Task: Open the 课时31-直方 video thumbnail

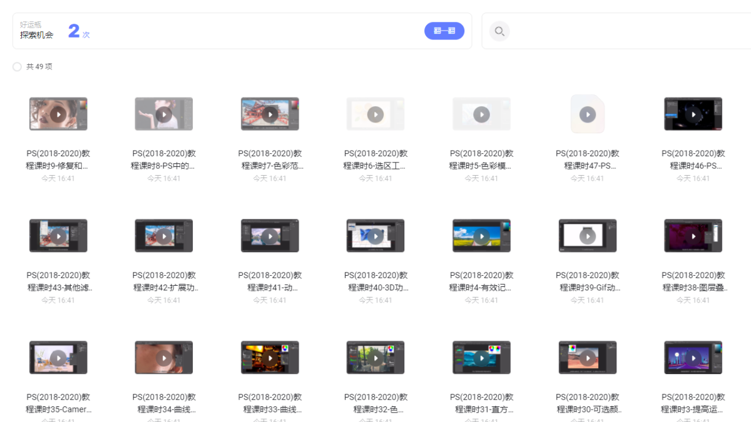Action: tap(481, 358)
